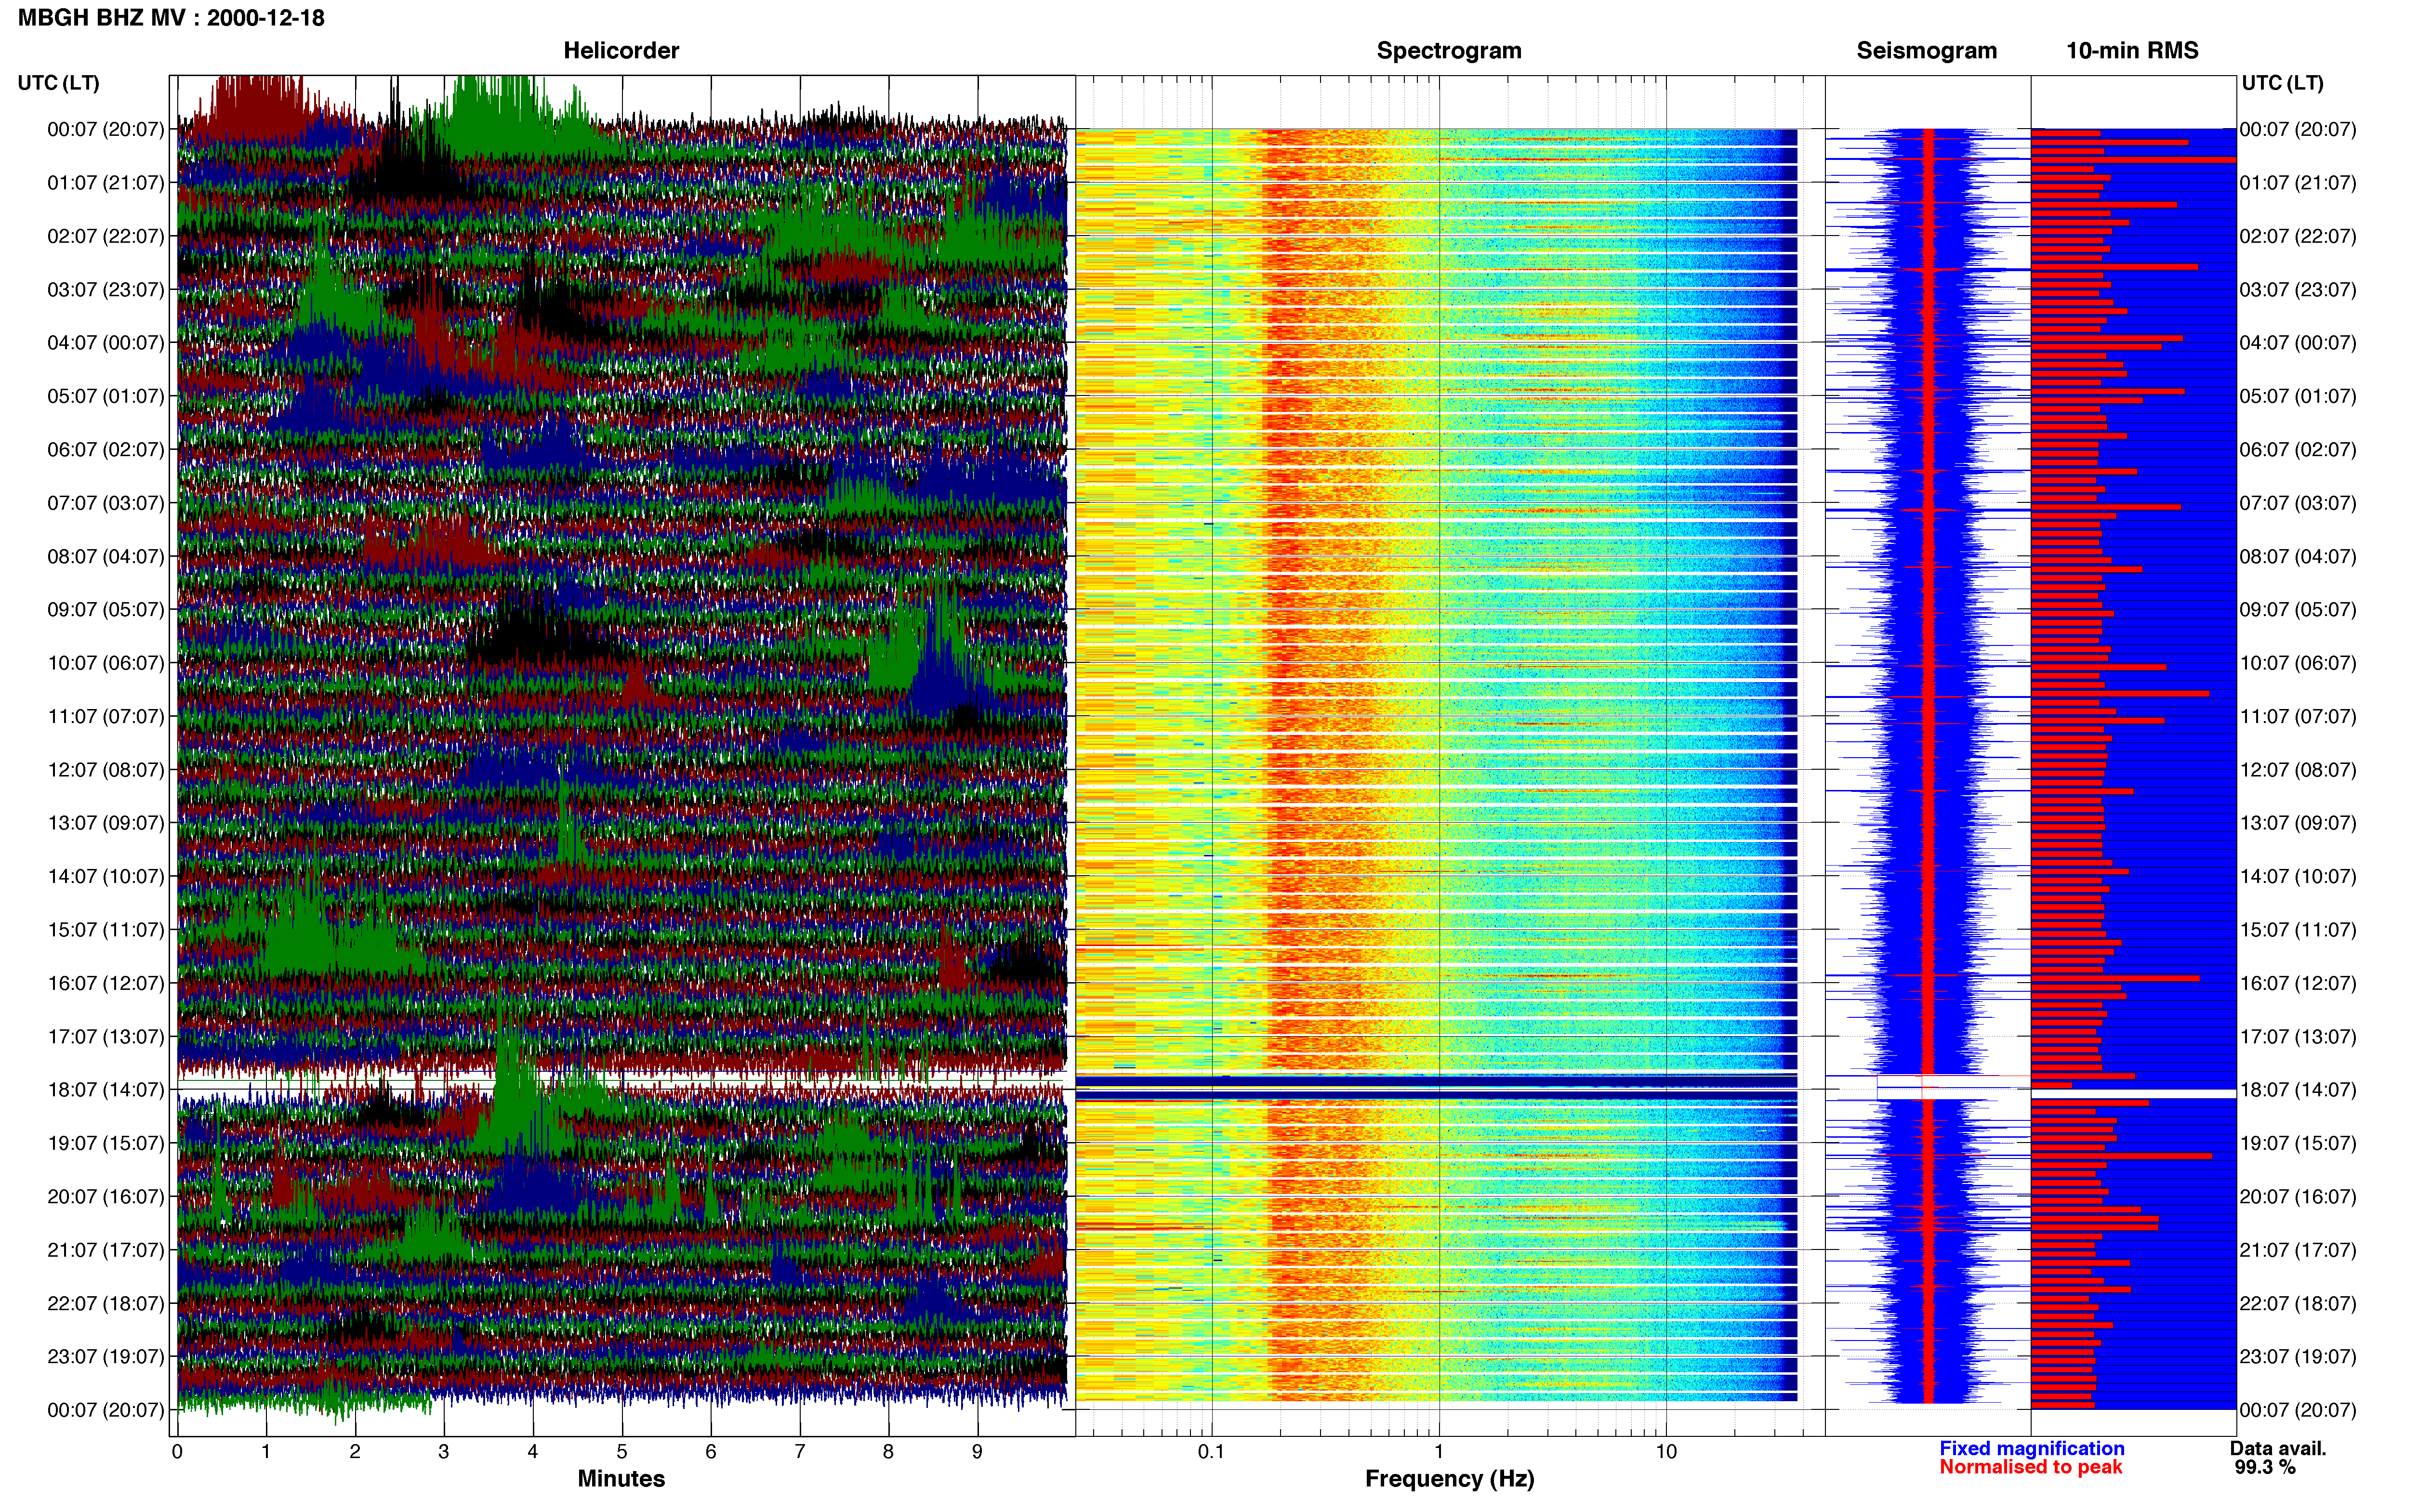The width and height of the screenshot is (2418, 1512).
Task: Click the '5' tick on the Minutes axis
Action: (622, 1452)
